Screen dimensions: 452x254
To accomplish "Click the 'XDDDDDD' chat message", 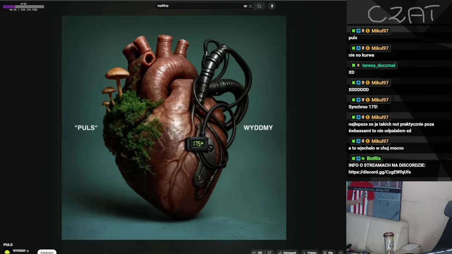I will pyautogui.click(x=358, y=90).
